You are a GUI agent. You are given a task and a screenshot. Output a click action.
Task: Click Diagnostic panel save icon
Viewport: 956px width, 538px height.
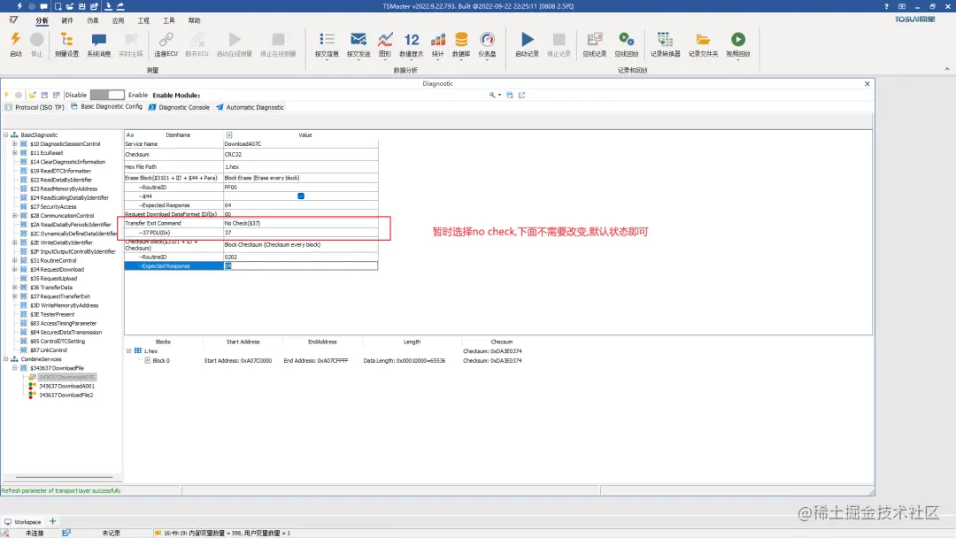tap(44, 95)
